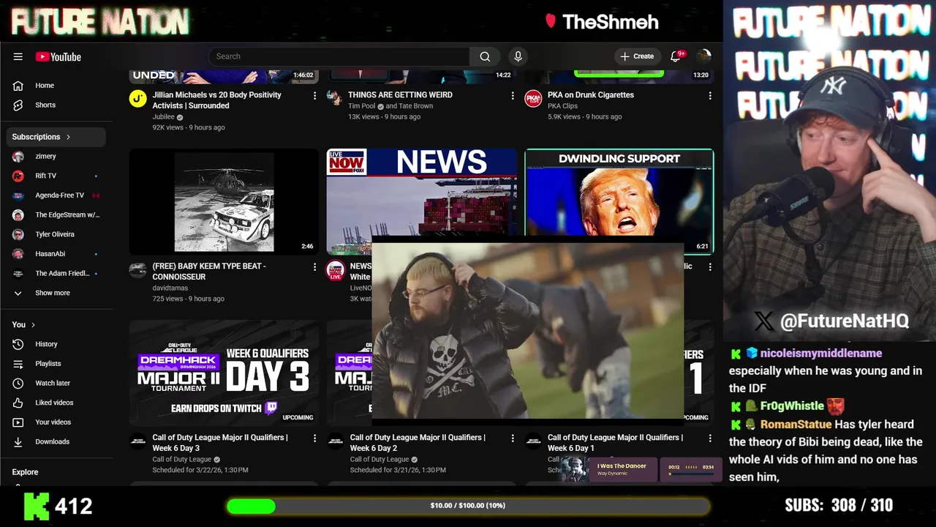Open the notifications bell
The width and height of the screenshot is (936, 527).
676,56
